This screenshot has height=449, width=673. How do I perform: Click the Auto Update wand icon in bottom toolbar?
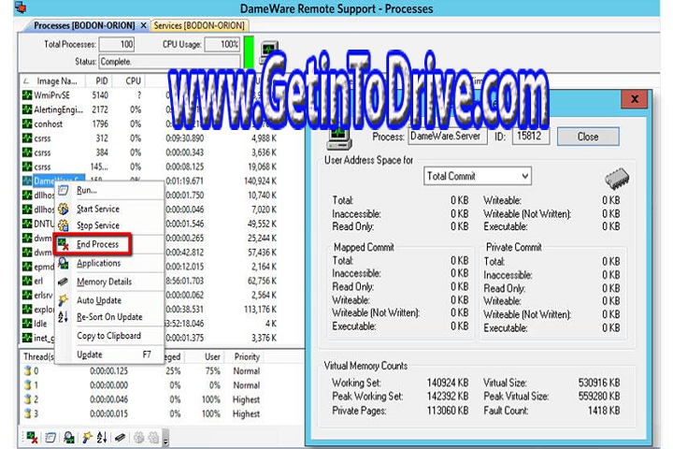(x=87, y=438)
